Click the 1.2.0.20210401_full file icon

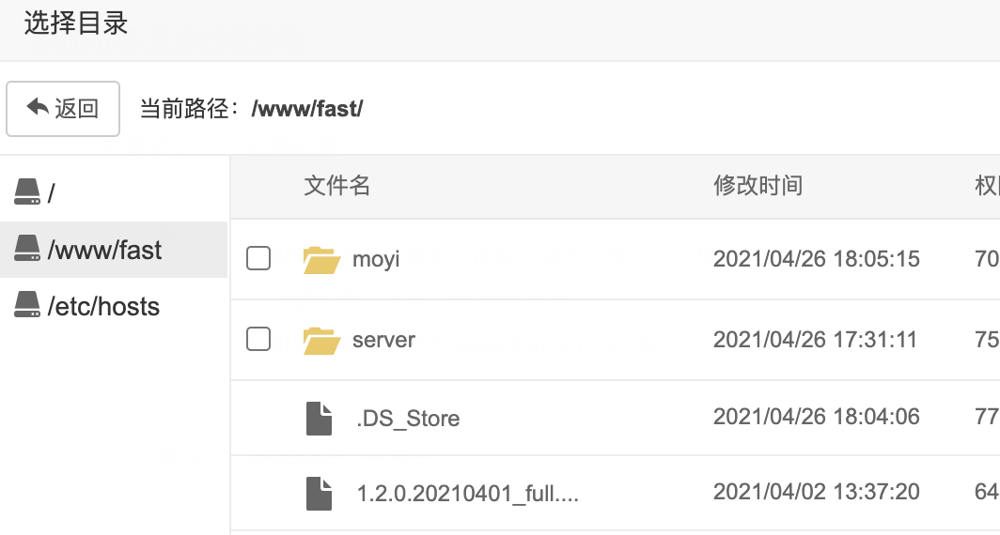[319, 494]
